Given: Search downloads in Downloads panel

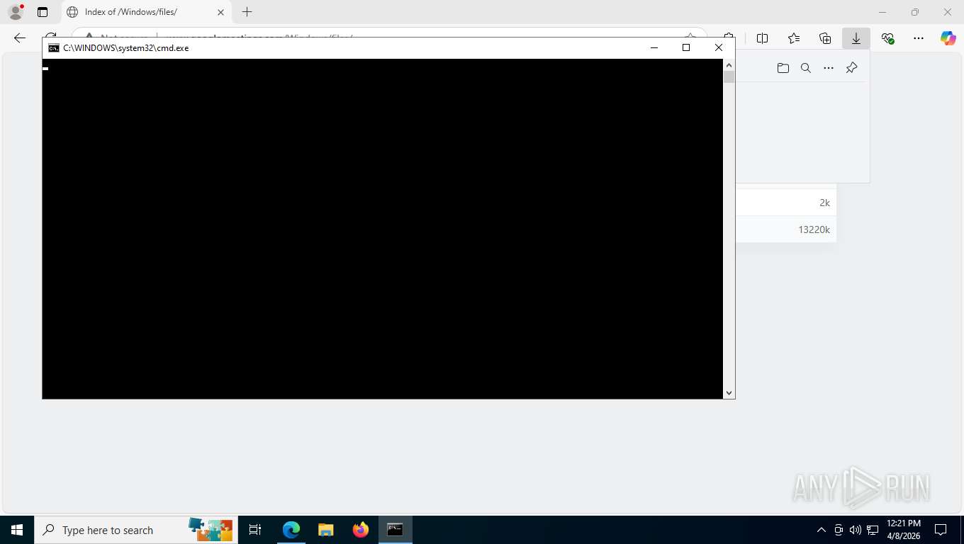Looking at the screenshot, I should (x=806, y=68).
